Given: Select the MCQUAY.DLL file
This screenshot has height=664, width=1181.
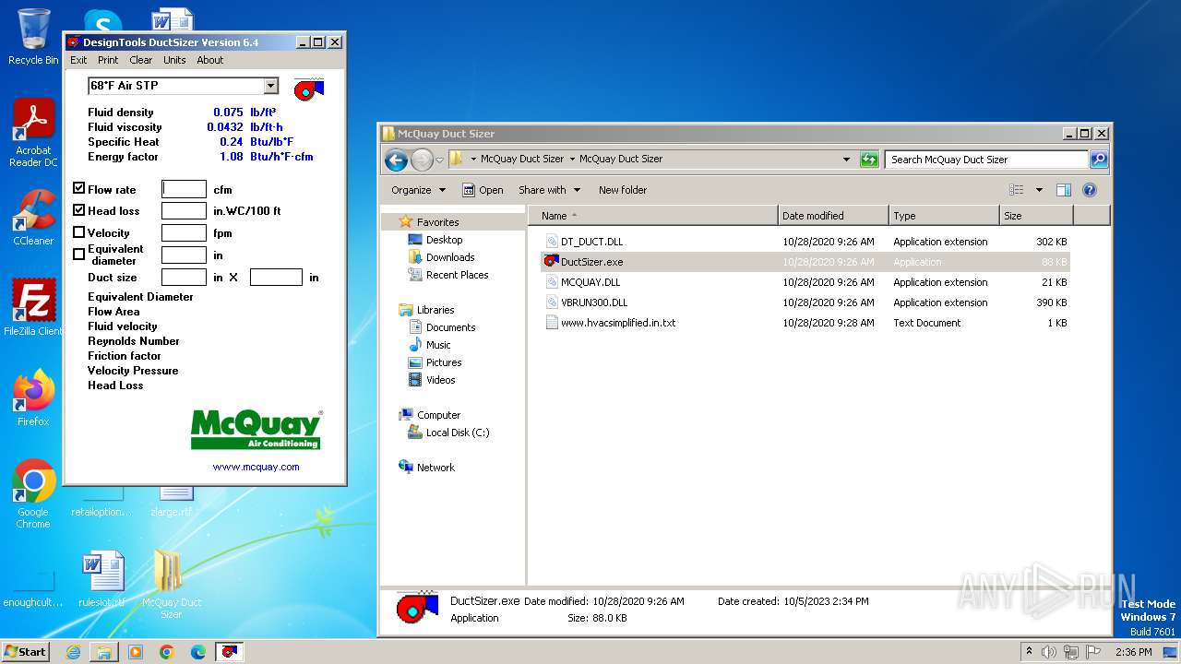Looking at the screenshot, I should (x=590, y=282).
